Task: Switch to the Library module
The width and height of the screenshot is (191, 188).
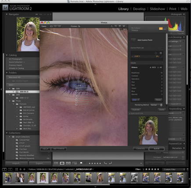Action: [x=123, y=9]
